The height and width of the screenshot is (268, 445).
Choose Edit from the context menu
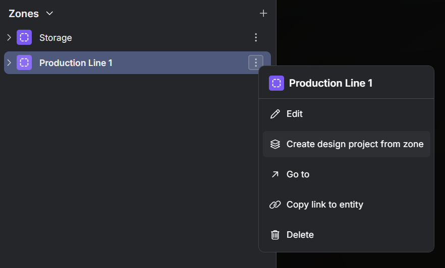coord(295,114)
